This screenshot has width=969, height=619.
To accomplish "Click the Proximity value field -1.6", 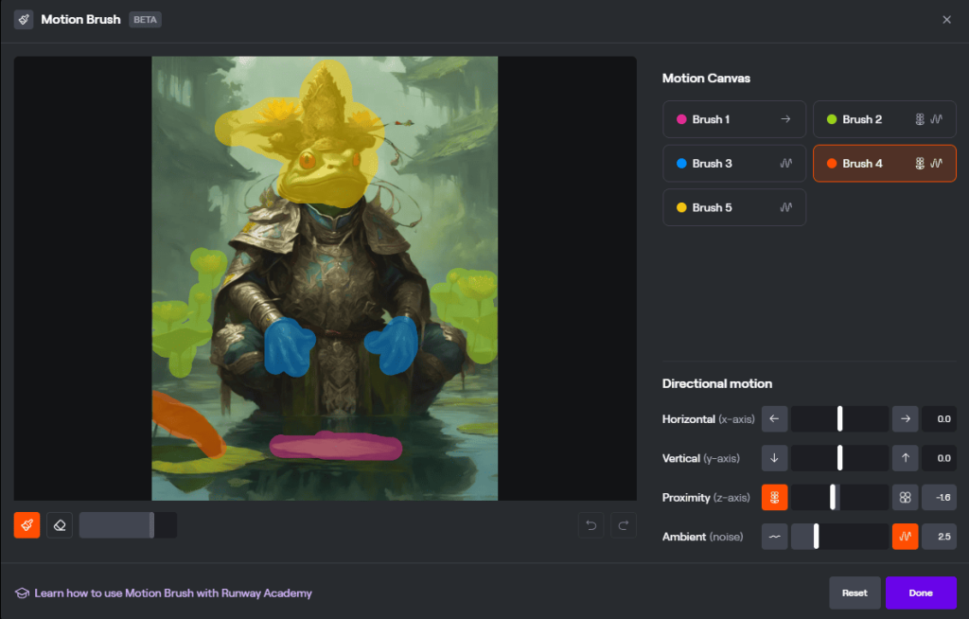I will point(940,497).
